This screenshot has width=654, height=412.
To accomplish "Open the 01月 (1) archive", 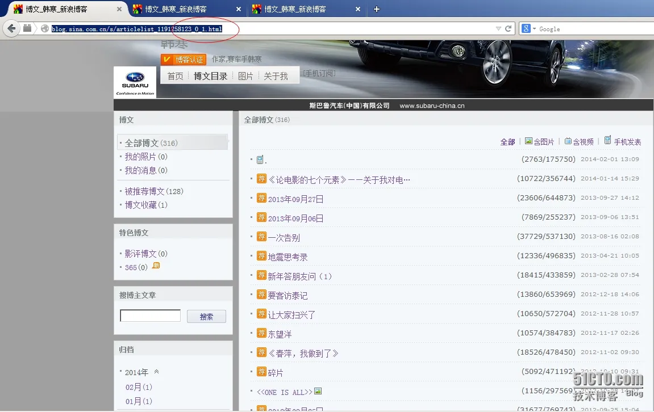I will (139, 401).
